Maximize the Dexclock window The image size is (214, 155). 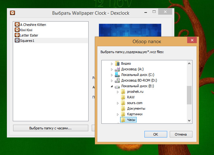tap(154, 12)
